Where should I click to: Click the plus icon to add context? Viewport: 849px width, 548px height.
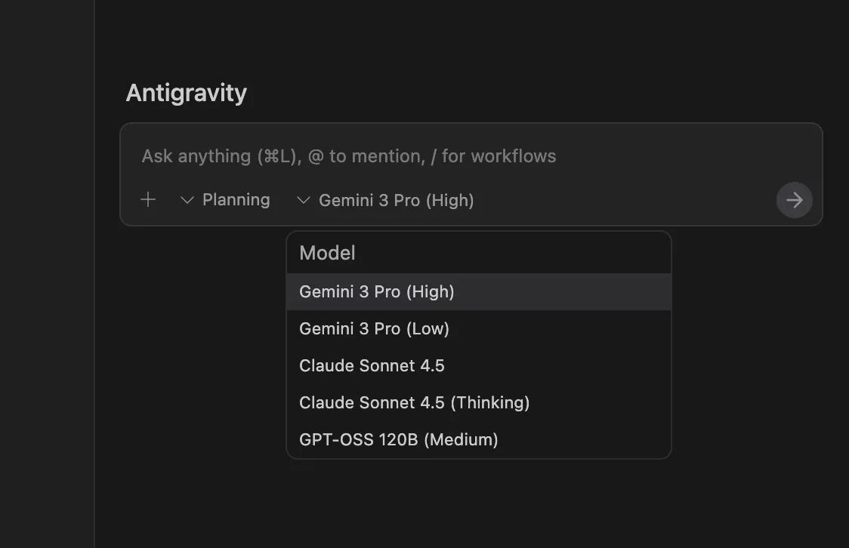pos(148,200)
